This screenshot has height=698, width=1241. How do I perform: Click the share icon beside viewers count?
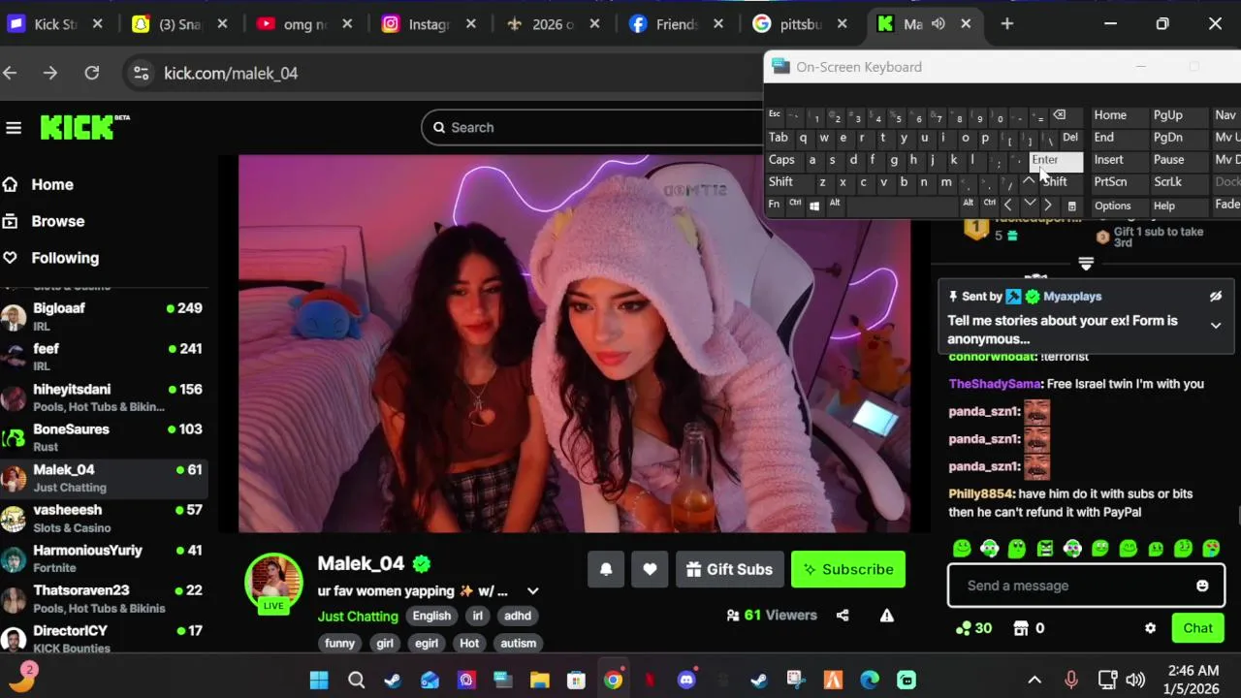[x=843, y=615]
